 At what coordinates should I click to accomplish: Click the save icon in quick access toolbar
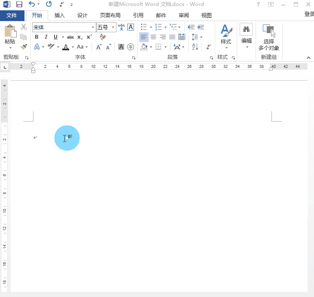tap(19, 4)
